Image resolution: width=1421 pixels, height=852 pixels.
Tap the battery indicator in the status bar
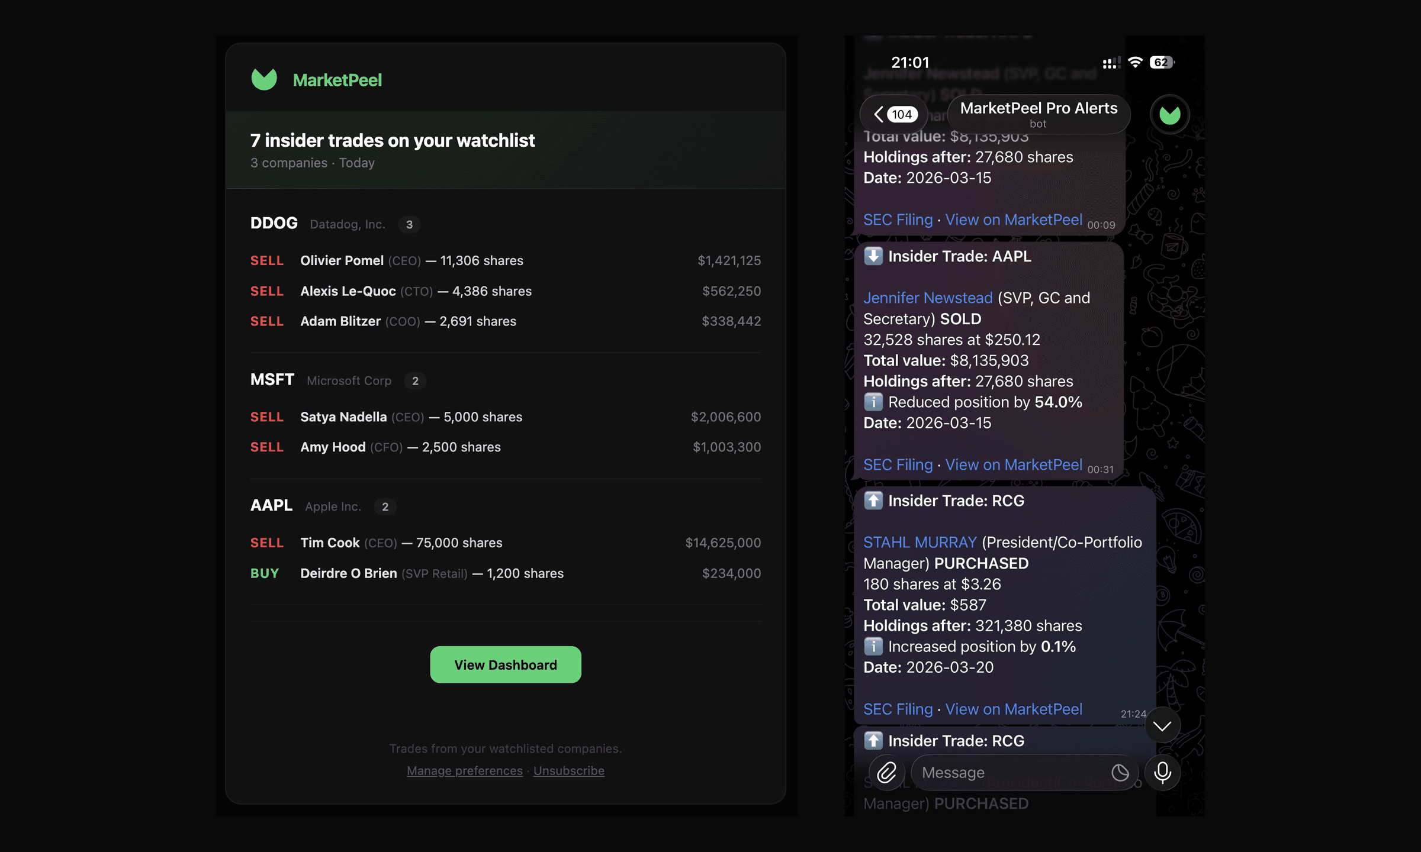1160,62
